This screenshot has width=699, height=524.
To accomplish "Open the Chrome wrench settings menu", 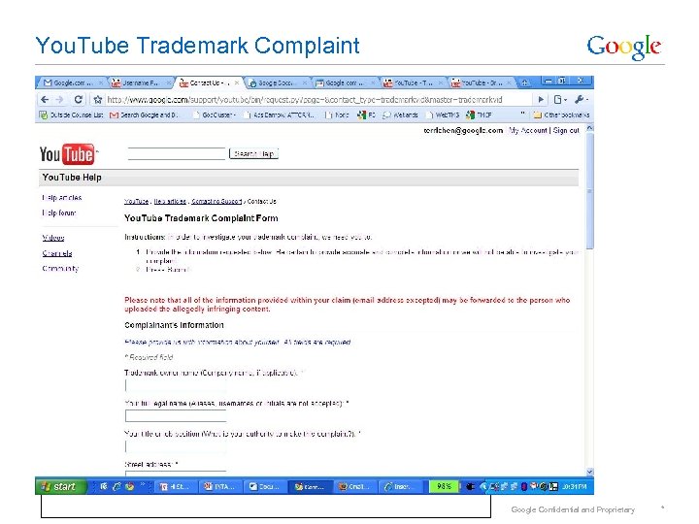I will [581, 99].
